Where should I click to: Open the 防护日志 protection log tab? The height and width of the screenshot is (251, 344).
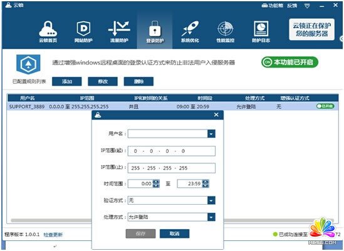[x=261, y=31]
